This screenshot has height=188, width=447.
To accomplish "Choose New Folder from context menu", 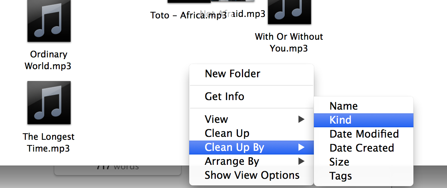I will [x=252, y=74].
